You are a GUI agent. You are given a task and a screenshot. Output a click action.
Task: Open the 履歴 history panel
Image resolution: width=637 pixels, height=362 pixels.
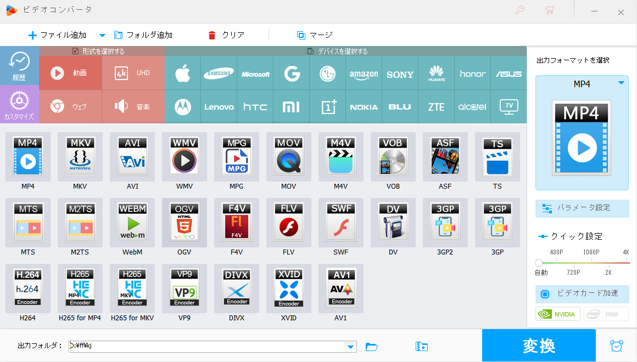(19, 69)
